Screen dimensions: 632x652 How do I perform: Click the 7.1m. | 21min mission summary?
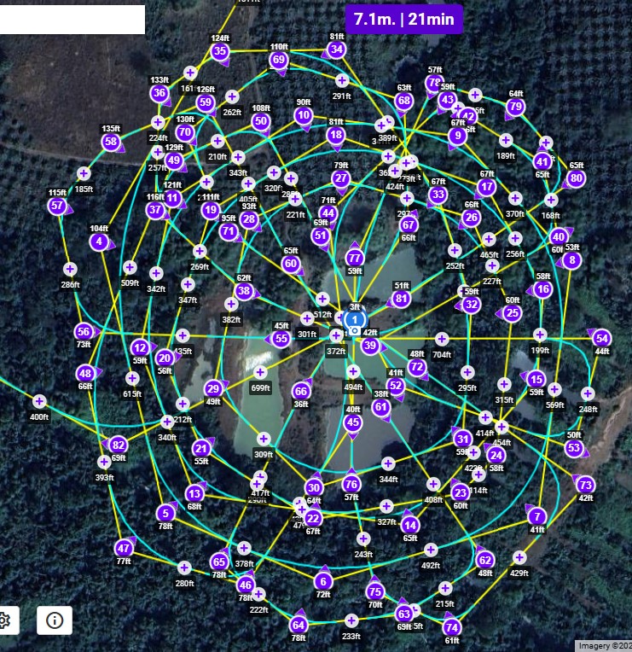tap(404, 19)
